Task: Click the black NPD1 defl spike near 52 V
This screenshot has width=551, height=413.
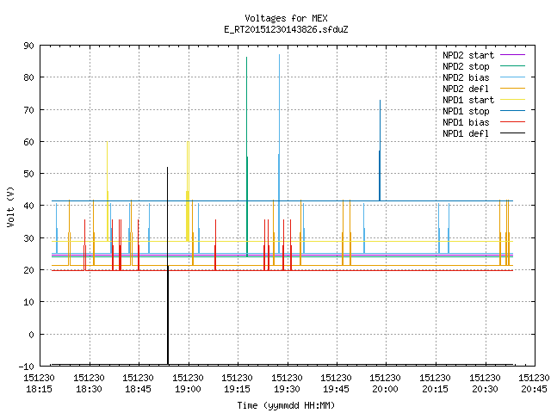Action: click(168, 266)
